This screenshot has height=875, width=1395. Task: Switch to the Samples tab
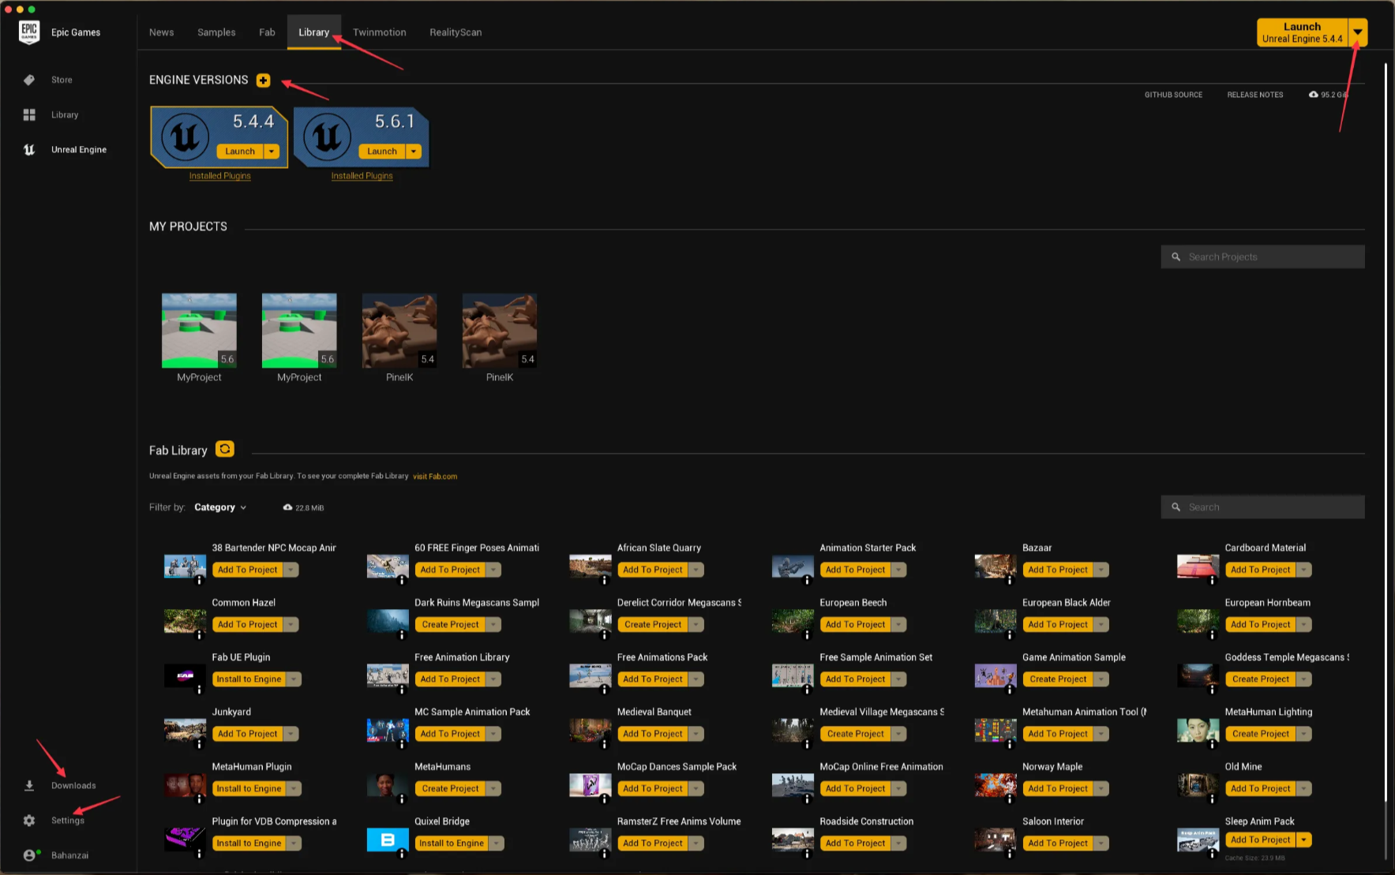pos(216,32)
